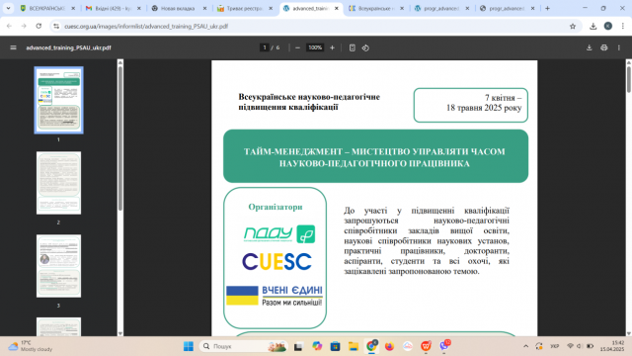Download the PDF file

click(589, 47)
